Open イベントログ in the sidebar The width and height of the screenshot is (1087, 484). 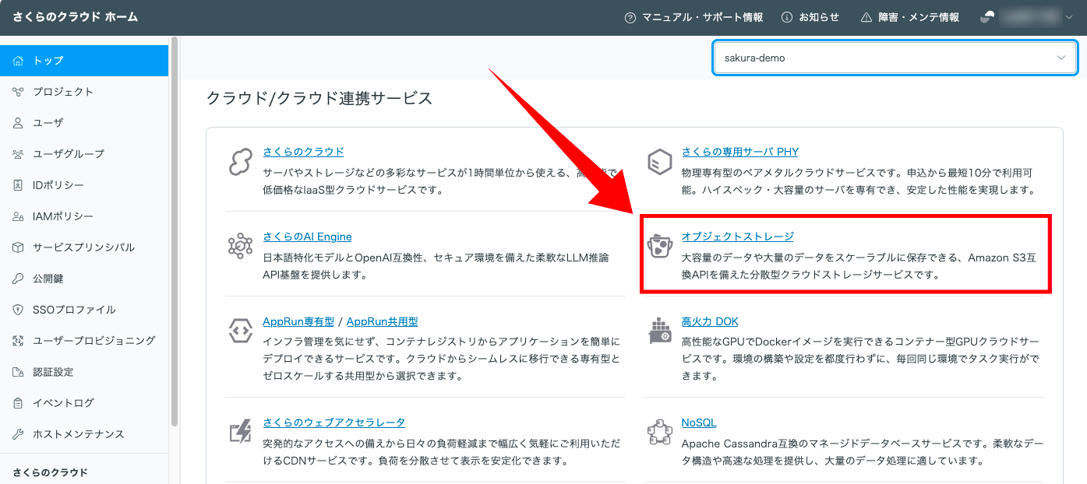[x=62, y=403]
